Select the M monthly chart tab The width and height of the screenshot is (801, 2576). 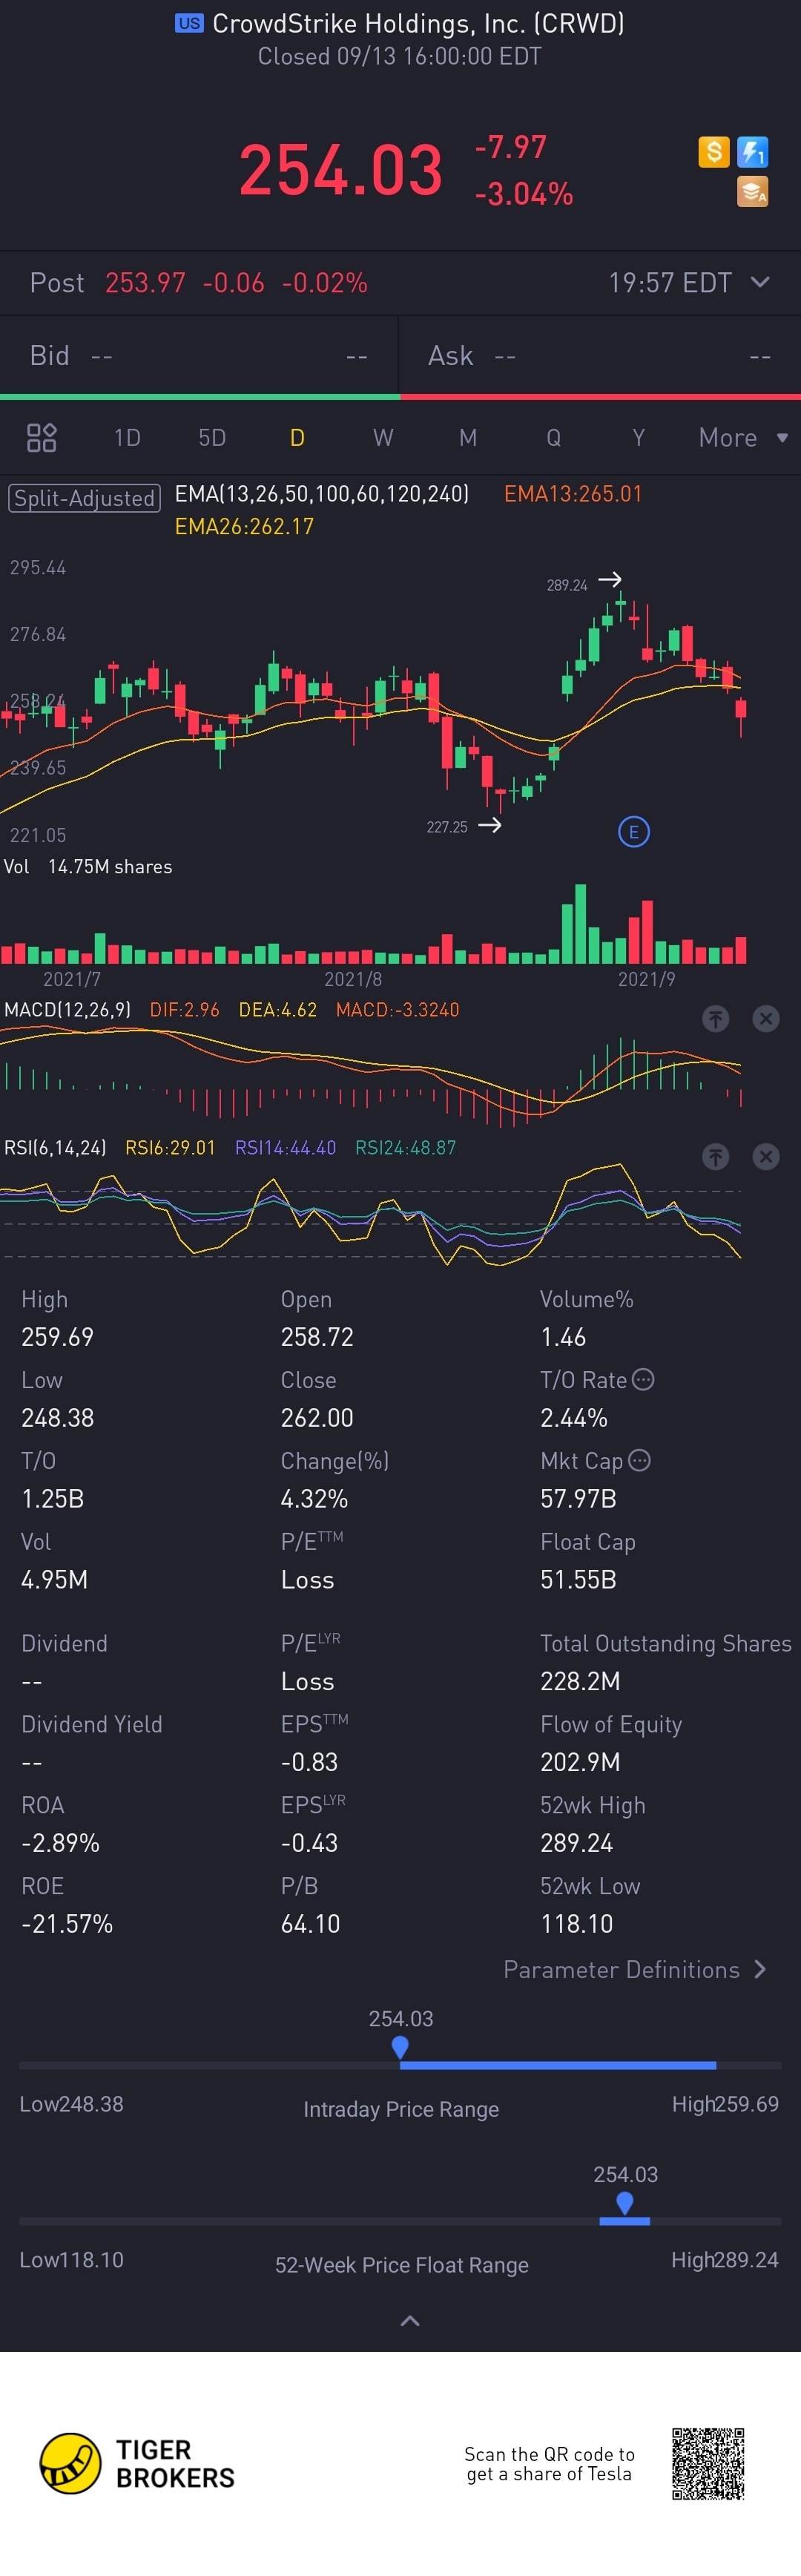pyautogui.click(x=468, y=437)
